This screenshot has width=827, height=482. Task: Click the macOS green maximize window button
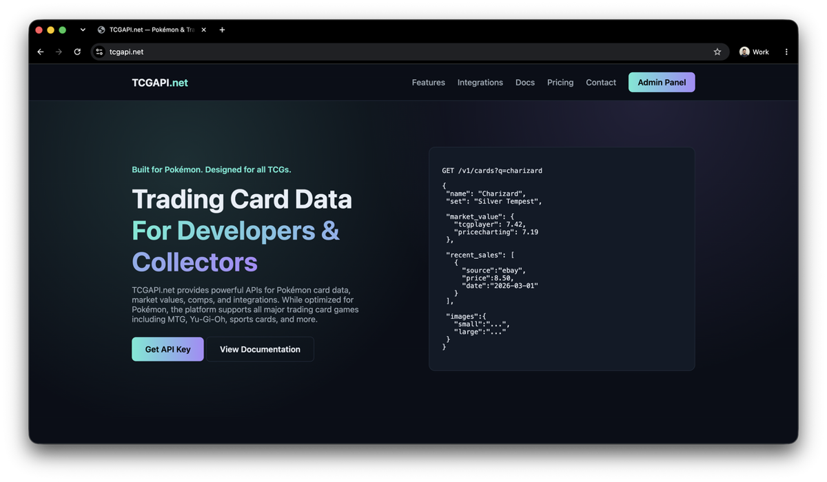pyautogui.click(x=62, y=30)
